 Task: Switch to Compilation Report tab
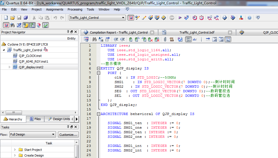coord(119,32)
